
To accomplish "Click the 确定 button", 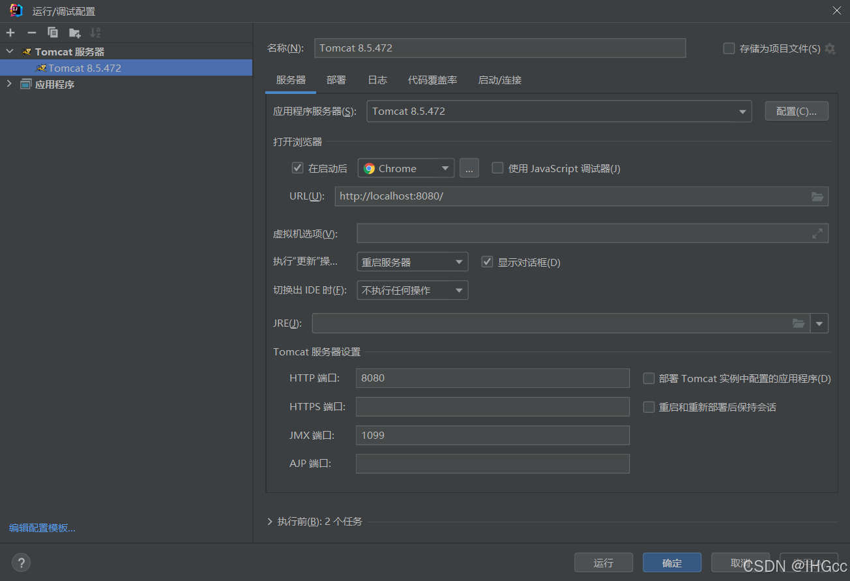I will coord(672,563).
